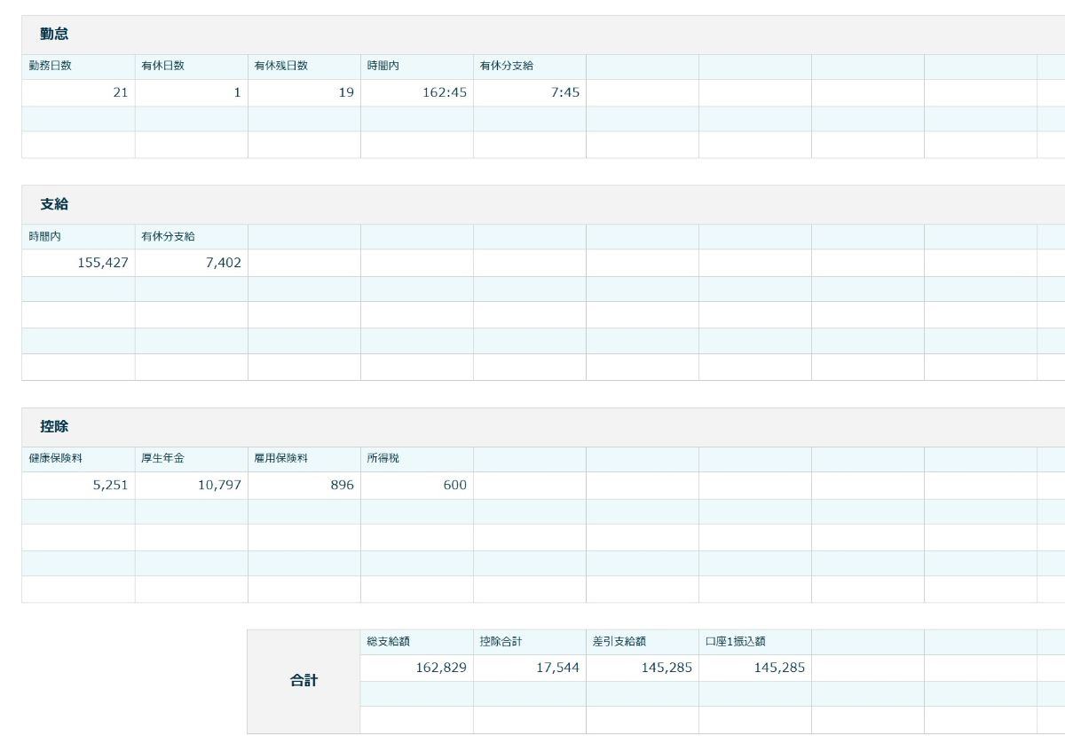This screenshot has height=736, width=1065.
Task: Select the 差引支給額 amount 145,285
Action: coord(642,668)
